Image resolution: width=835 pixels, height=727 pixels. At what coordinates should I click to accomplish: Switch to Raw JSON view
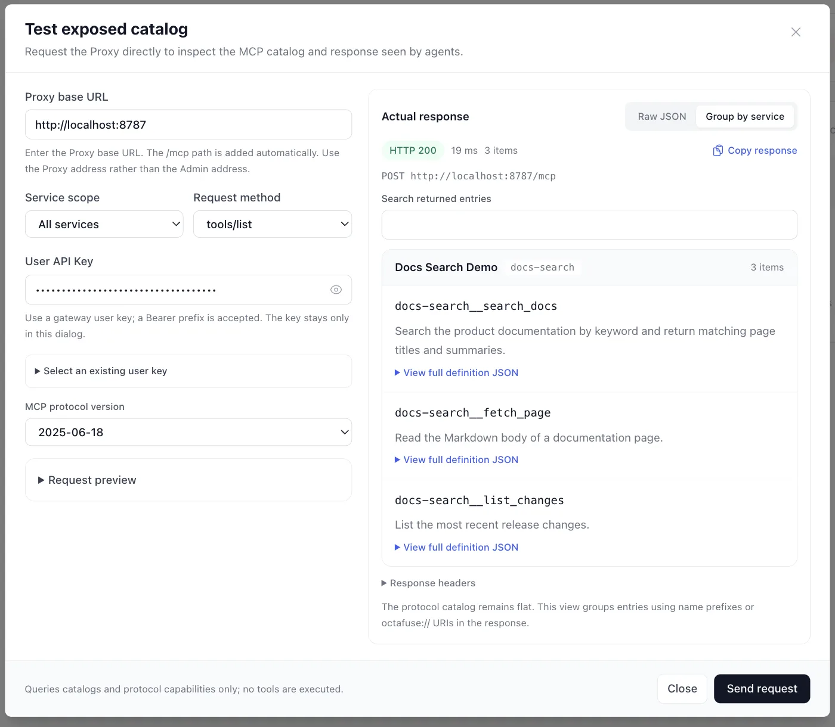[661, 116]
